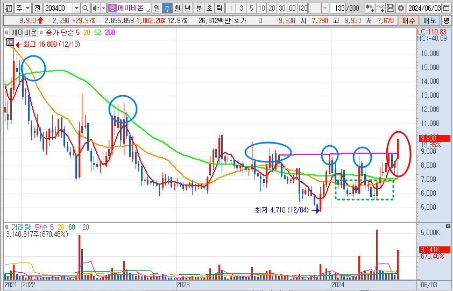Click the add indicator line icon

pos(381,8)
